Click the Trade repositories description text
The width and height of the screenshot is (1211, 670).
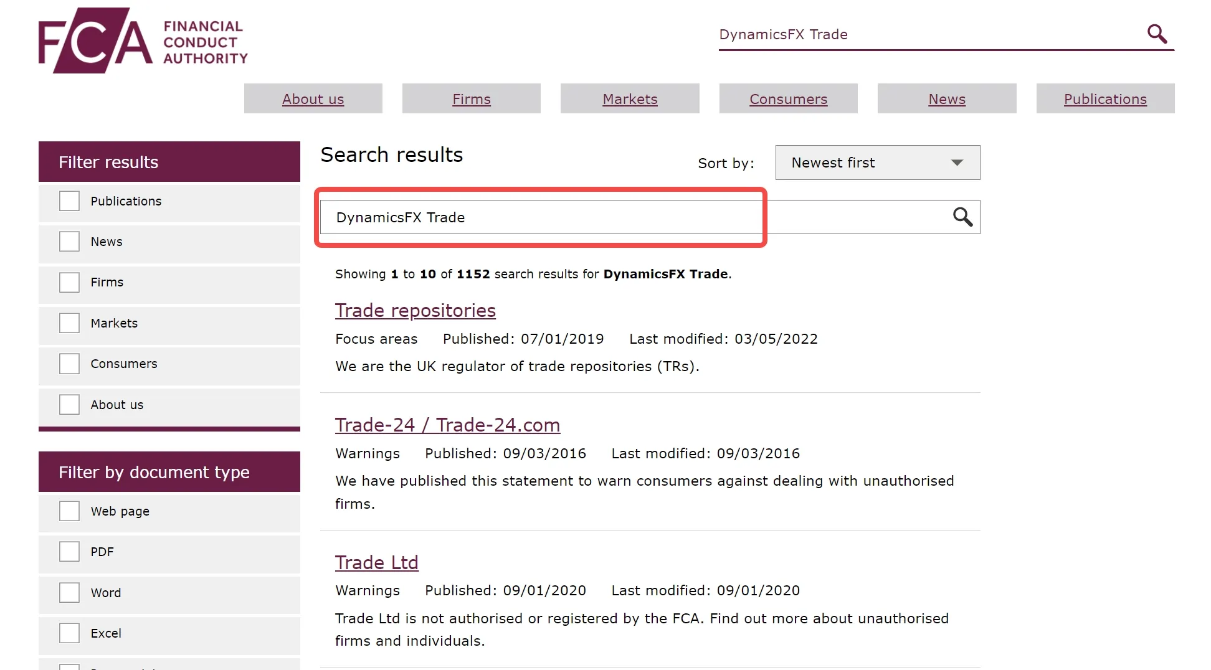(x=517, y=366)
